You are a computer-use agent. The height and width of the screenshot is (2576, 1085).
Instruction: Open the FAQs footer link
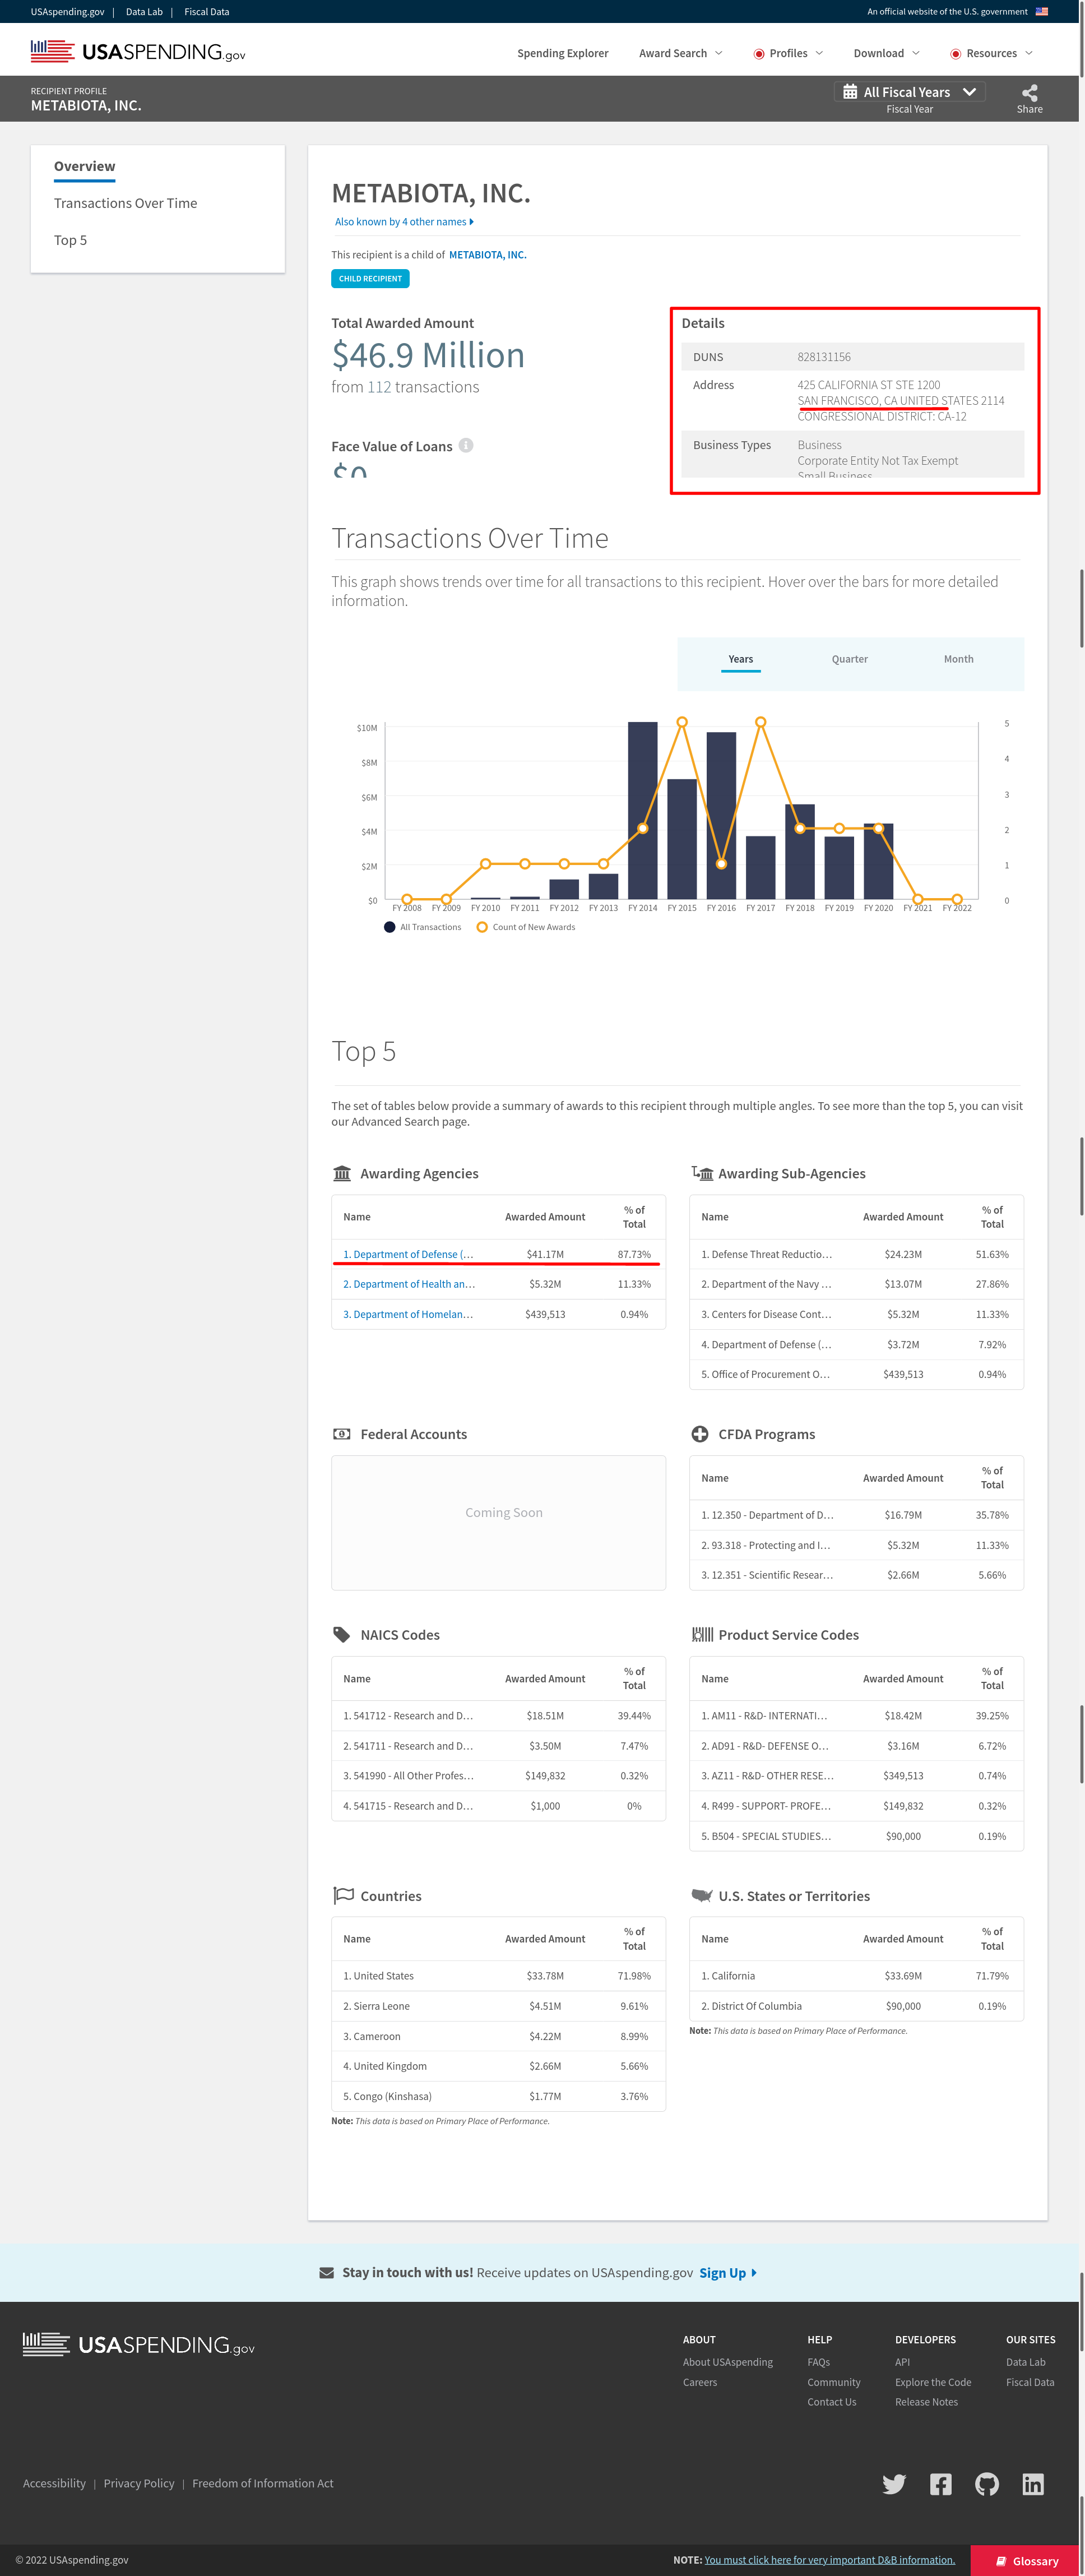click(819, 2362)
